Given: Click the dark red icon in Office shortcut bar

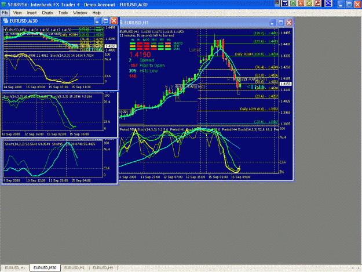Looking at the screenshot, I should (317, 3).
